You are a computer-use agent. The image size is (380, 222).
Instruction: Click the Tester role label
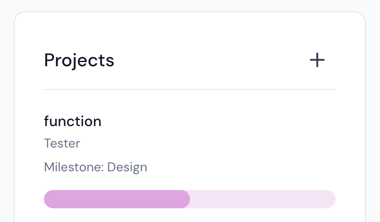pyautogui.click(x=62, y=143)
